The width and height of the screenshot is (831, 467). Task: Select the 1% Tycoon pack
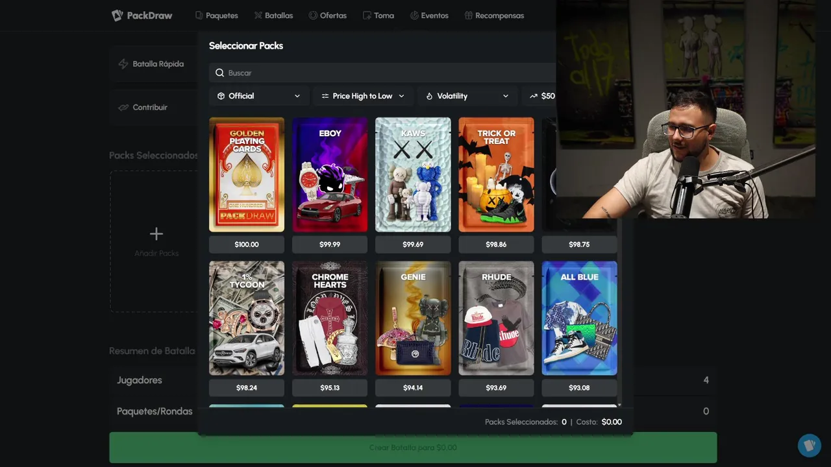pos(247,318)
